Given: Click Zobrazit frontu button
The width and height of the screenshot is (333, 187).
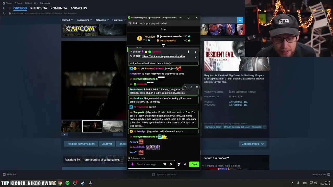Looking at the screenshot, I should 253,144.
